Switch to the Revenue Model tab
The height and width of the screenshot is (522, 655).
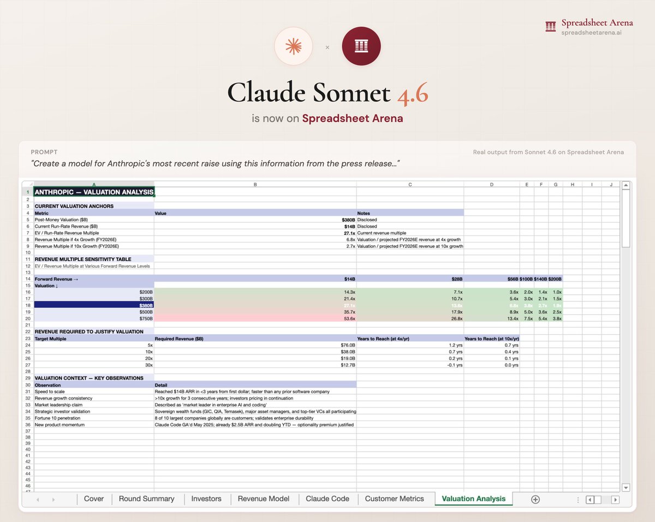point(264,499)
